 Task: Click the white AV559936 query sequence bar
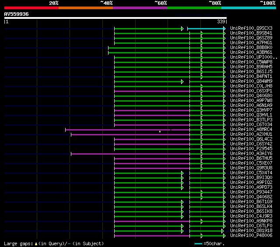[x=115, y=18]
